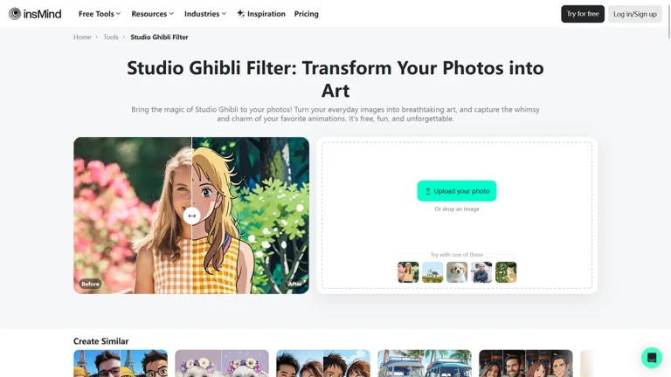Screen dimensions: 671x377
Task: Try the sample puppy photo
Action: tap(457, 272)
